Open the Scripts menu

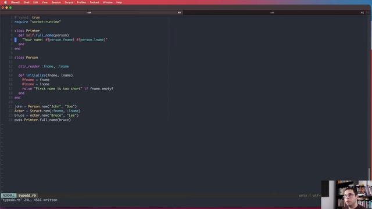[69, 2]
